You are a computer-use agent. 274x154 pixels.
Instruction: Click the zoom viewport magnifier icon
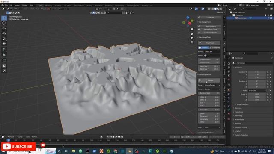[x=192, y=30]
